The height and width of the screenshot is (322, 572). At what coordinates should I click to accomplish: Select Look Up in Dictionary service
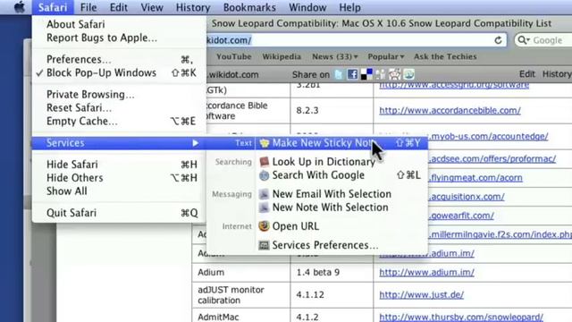tap(341, 162)
